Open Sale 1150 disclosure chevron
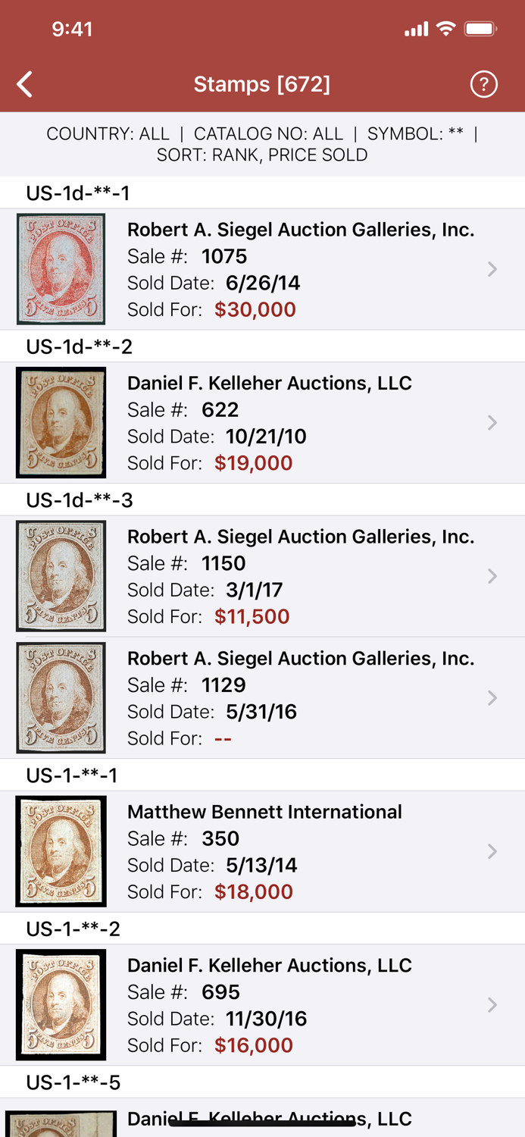Image resolution: width=525 pixels, height=1137 pixels. pyautogui.click(x=492, y=576)
